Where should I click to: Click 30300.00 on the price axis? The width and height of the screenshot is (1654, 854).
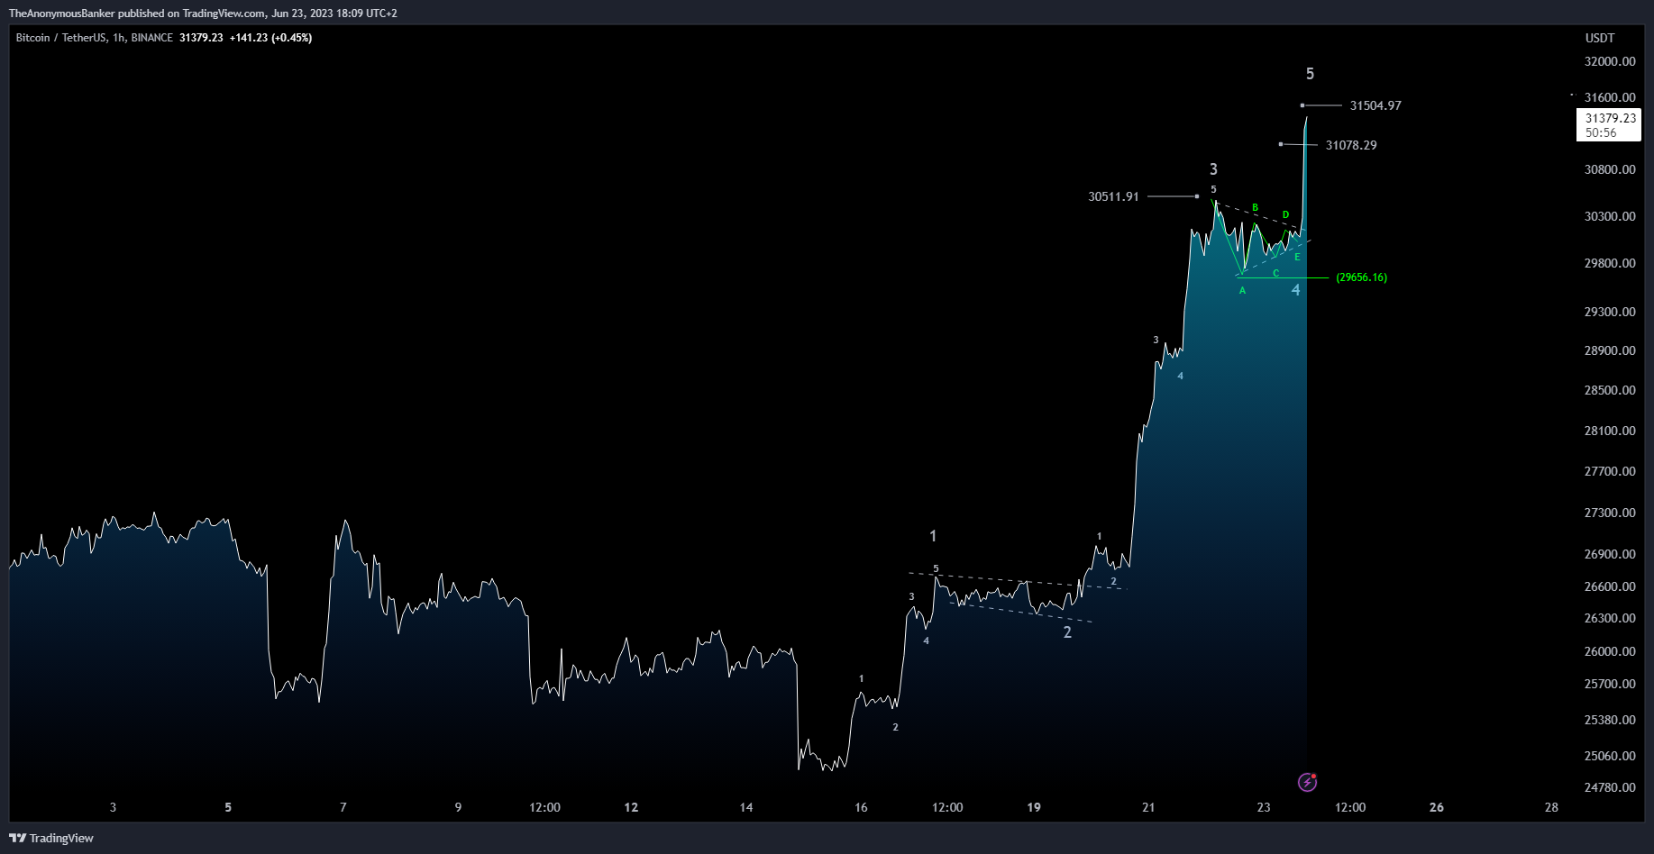coord(1609,216)
